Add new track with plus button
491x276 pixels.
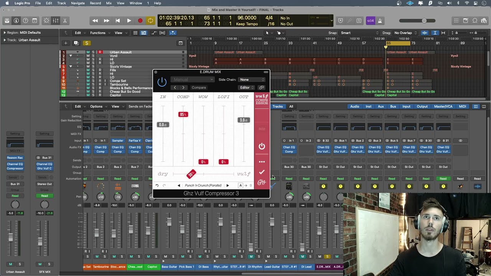(x=66, y=43)
